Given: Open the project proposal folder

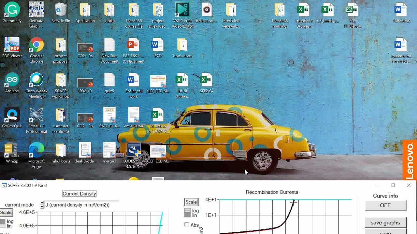Looking at the screenshot, I should tap(61, 50).
